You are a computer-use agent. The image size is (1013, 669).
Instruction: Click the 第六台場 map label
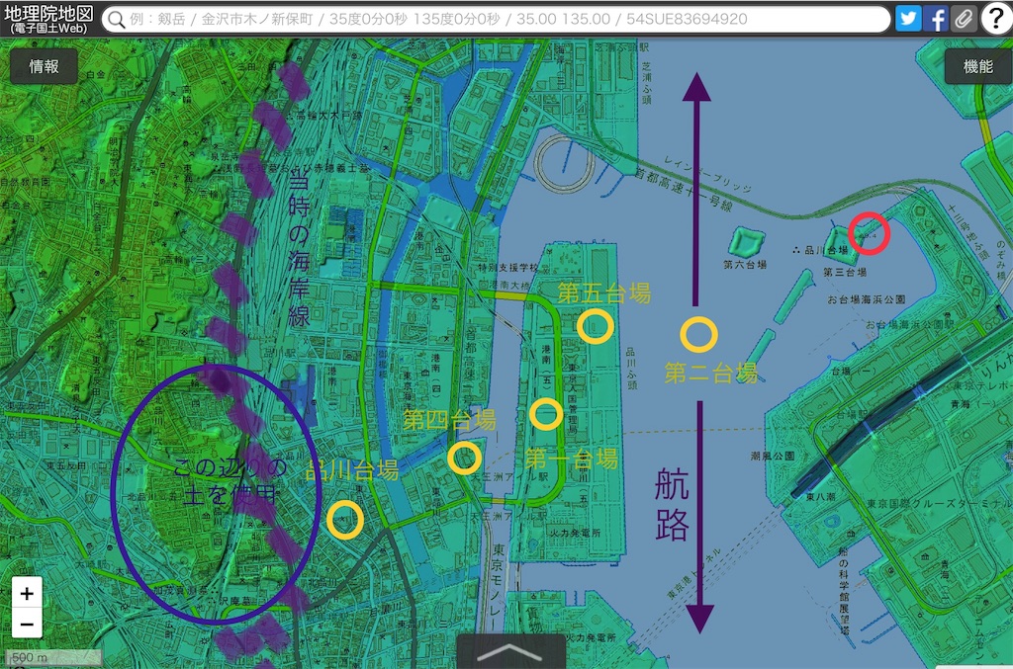(x=744, y=265)
